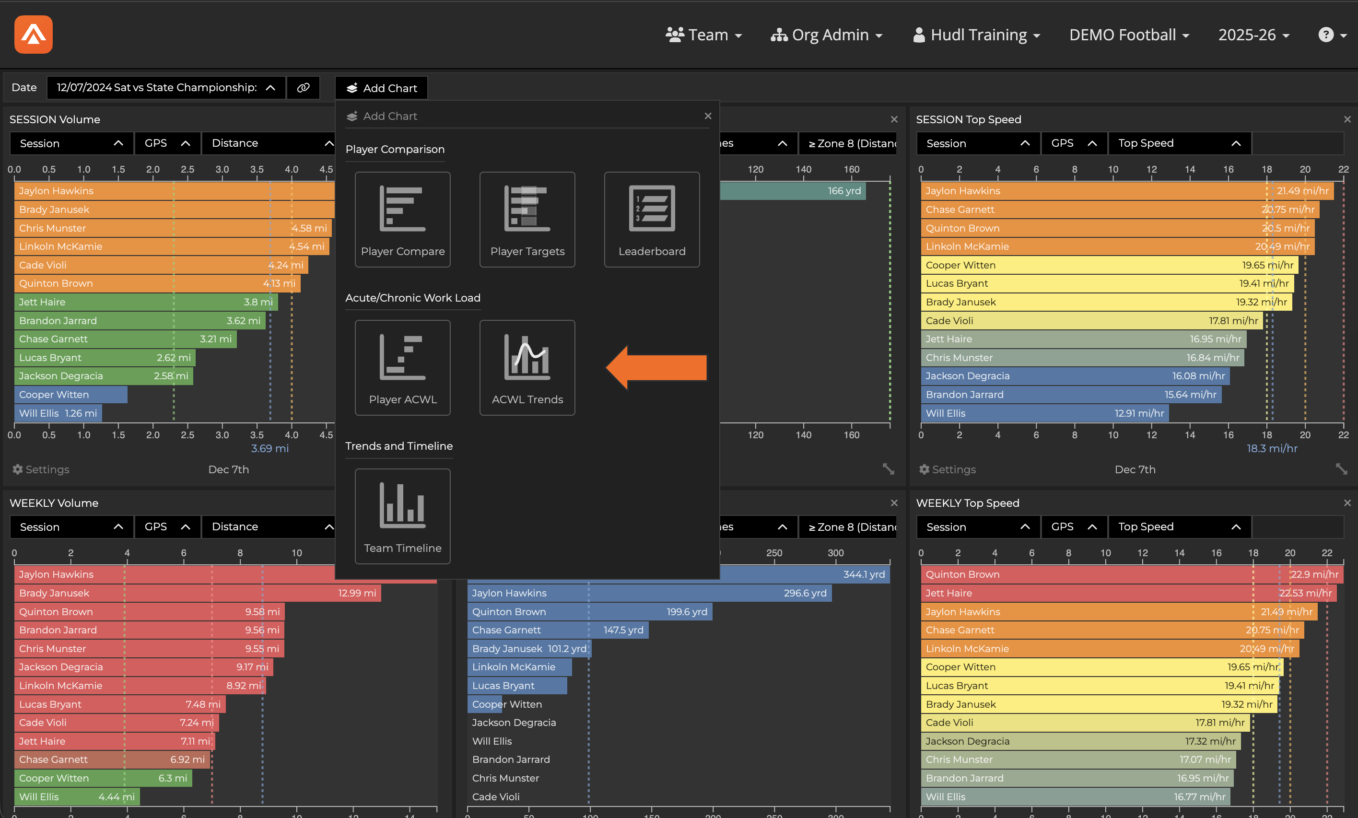Screen dimensions: 1358x818
Task: Select the ACWL Trends chart tile
Action: 527,368
